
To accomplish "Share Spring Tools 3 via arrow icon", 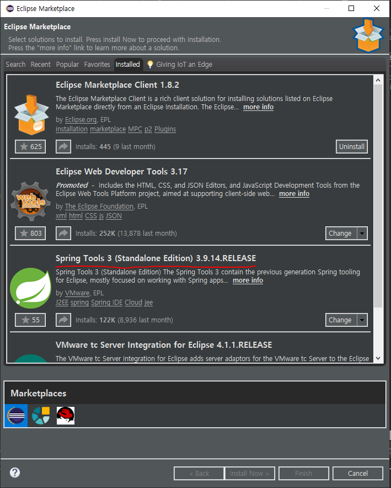I will (63, 320).
